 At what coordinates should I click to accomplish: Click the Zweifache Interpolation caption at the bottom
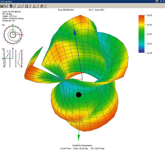[x=82, y=145]
